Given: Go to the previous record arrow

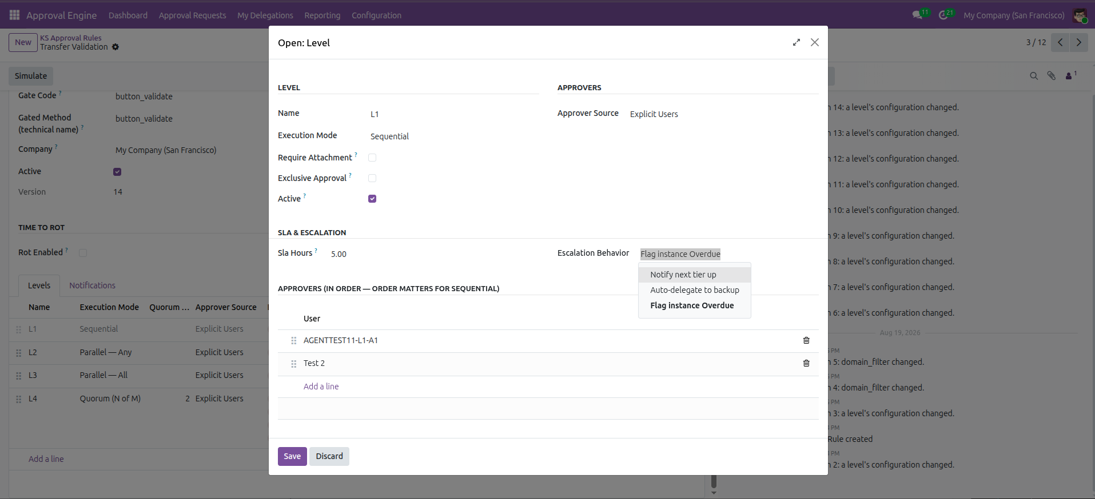Looking at the screenshot, I should (1060, 42).
